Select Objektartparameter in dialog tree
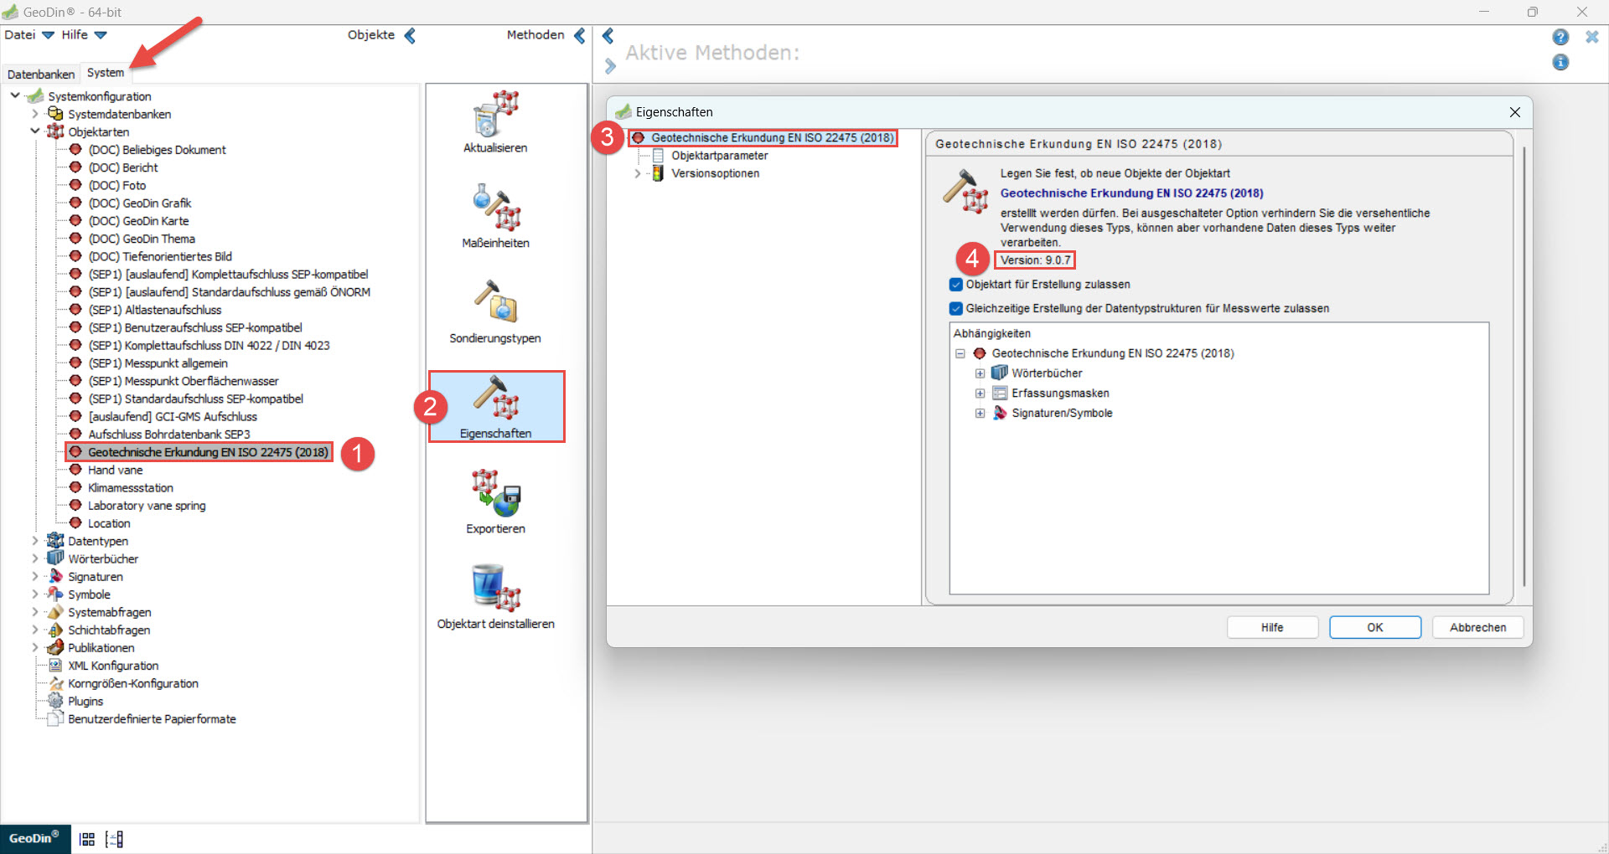The height and width of the screenshot is (854, 1609). (719, 156)
